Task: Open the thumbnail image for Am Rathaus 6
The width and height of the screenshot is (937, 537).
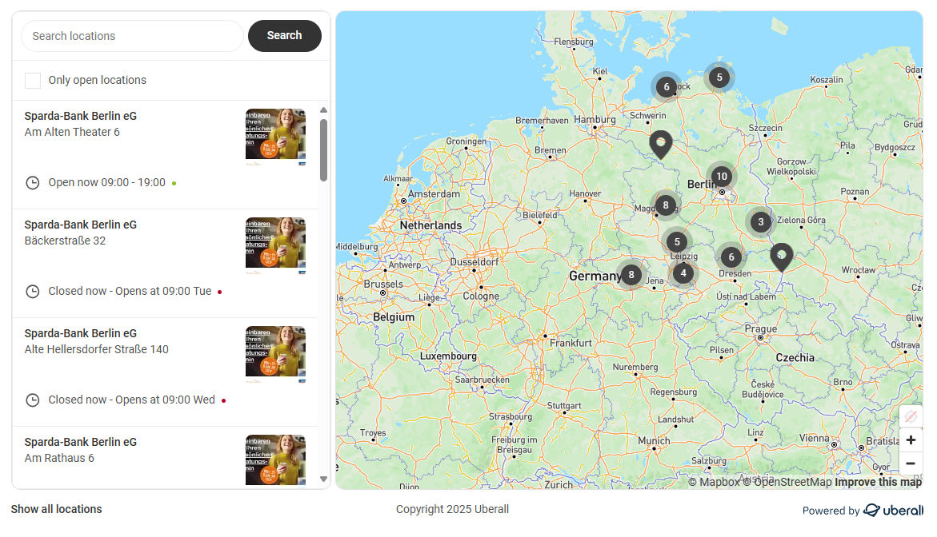Action: tap(275, 460)
